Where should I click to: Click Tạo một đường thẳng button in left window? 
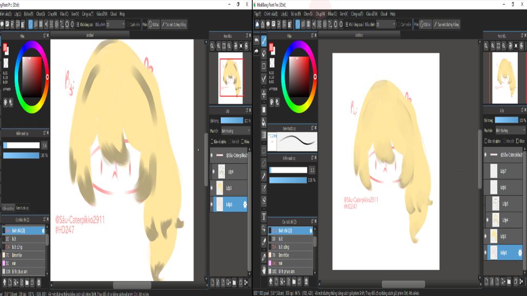174,24
